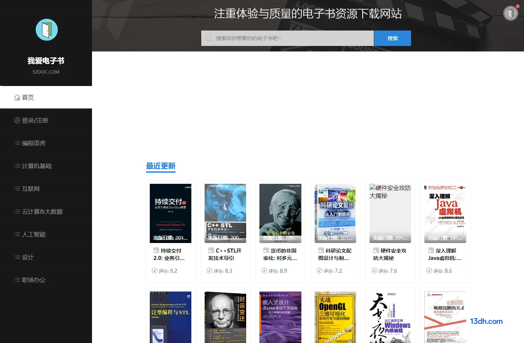Click the magnifier icon in the search box
Image resolution: width=524 pixels, height=343 pixels.
[x=208, y=38]
